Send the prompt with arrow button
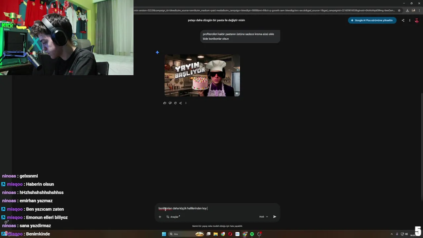The image size is (423, 238). pyautogui.click(x=275, y=217)
